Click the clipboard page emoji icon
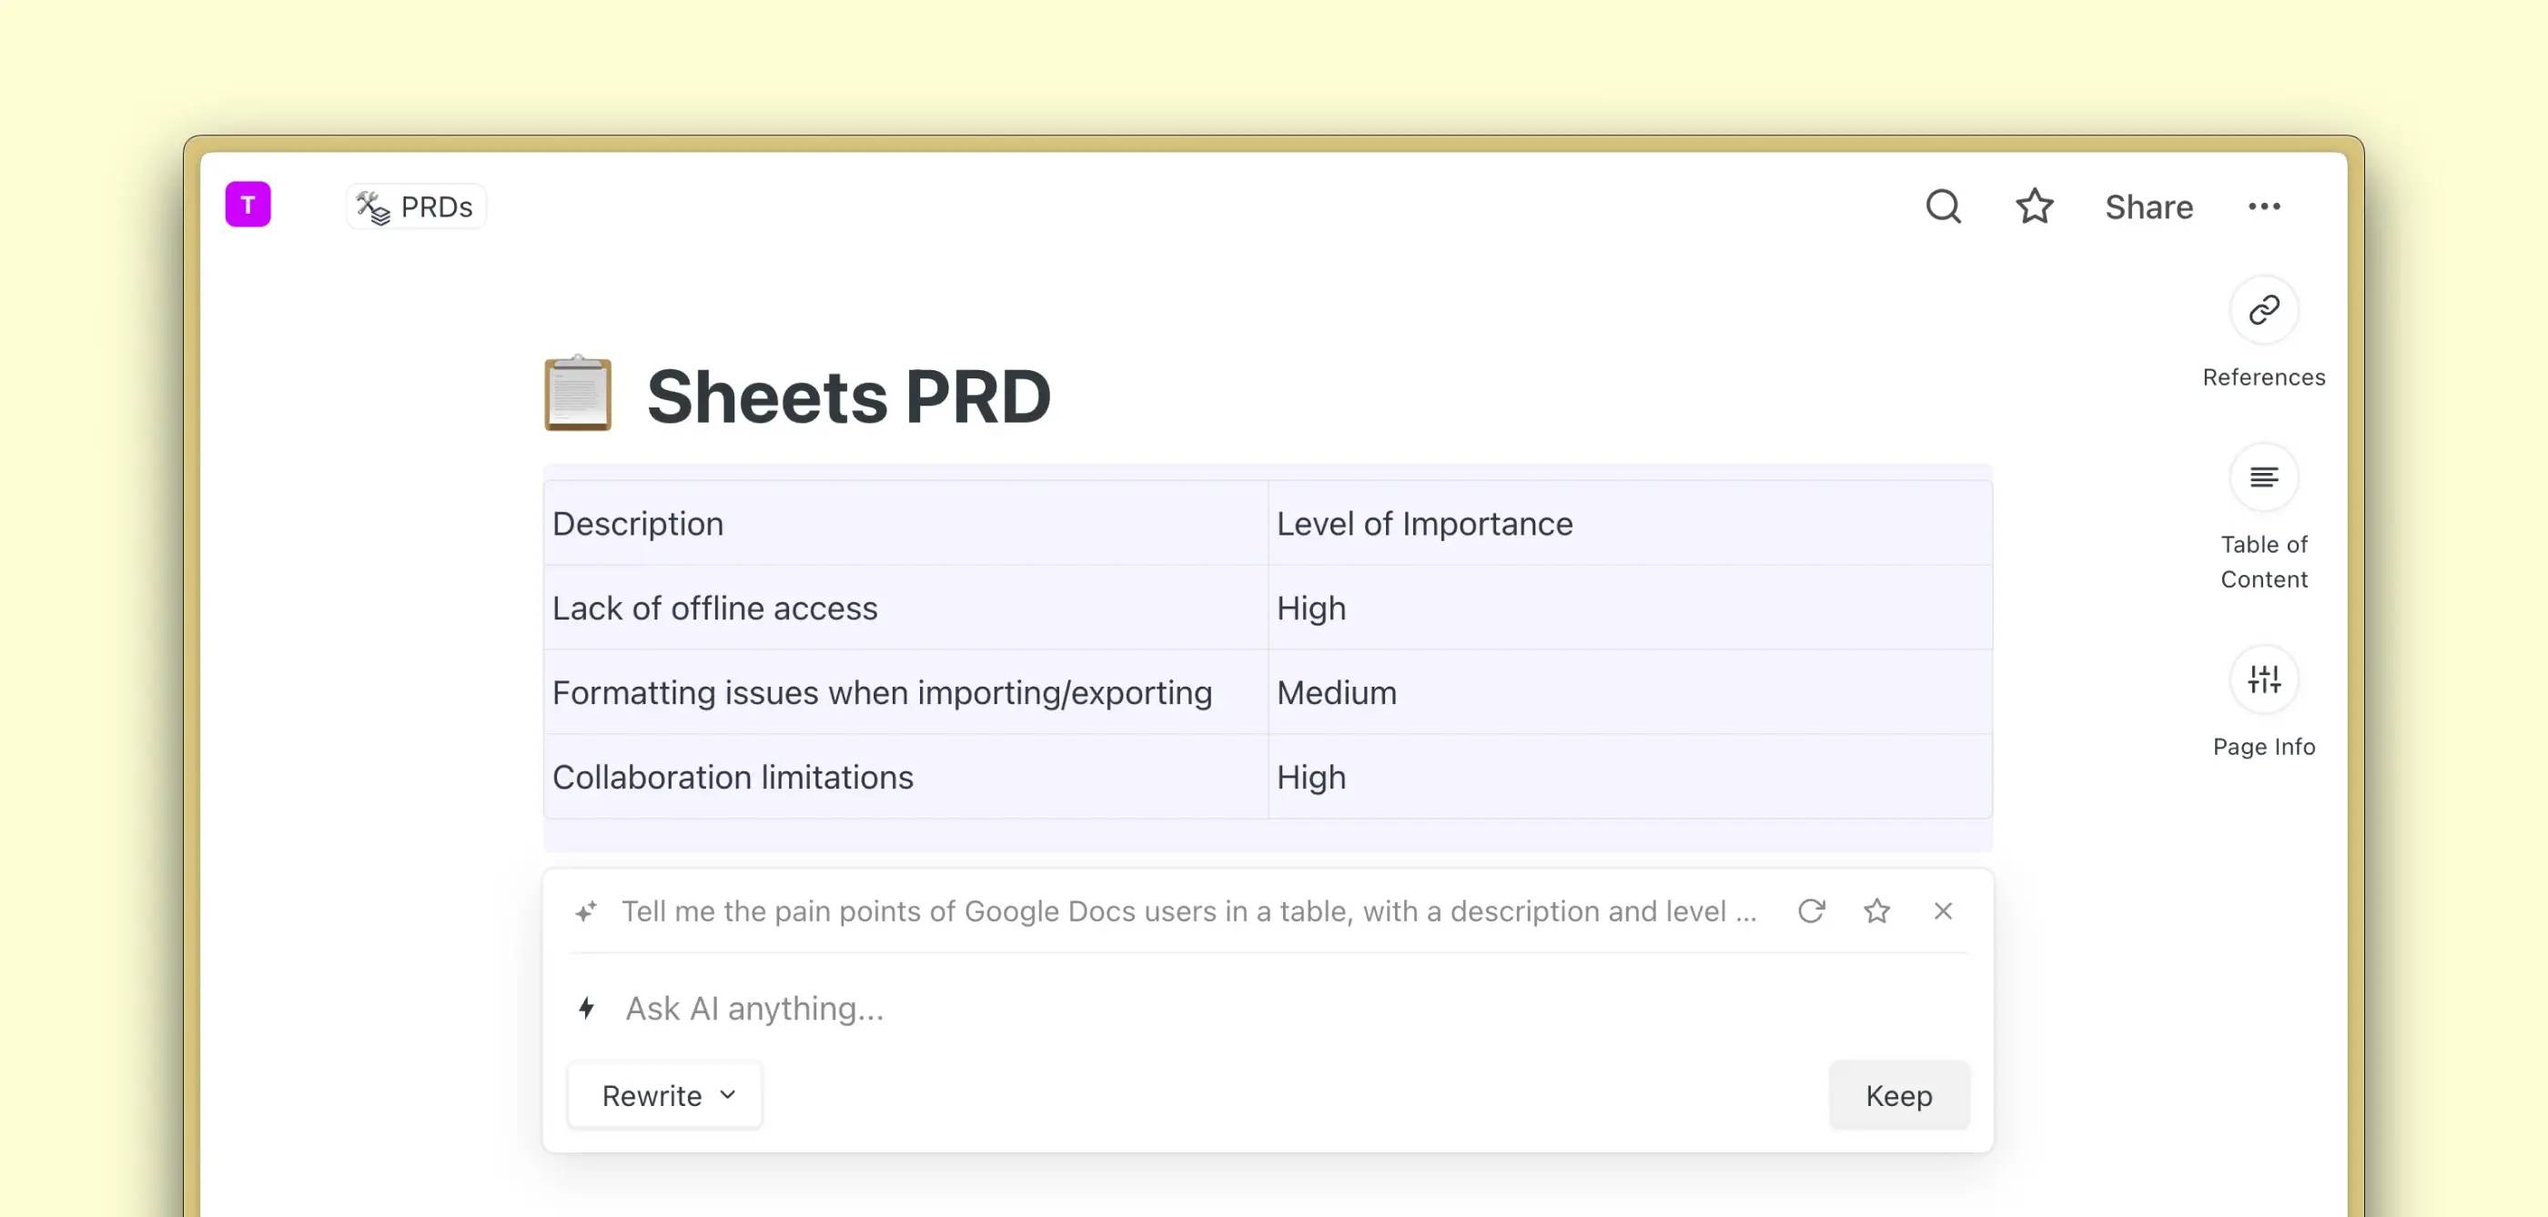This screenshot has width=2548, height=1217. (x=579, y=395)
